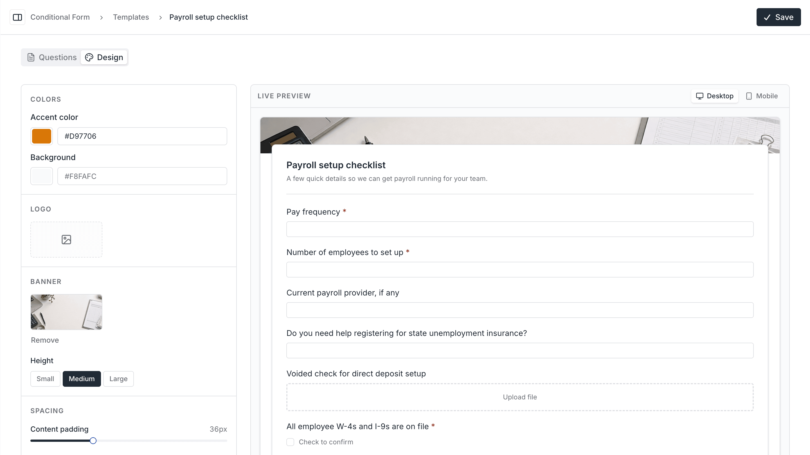
Task: Switch to the Design tab
Action: 104,58
